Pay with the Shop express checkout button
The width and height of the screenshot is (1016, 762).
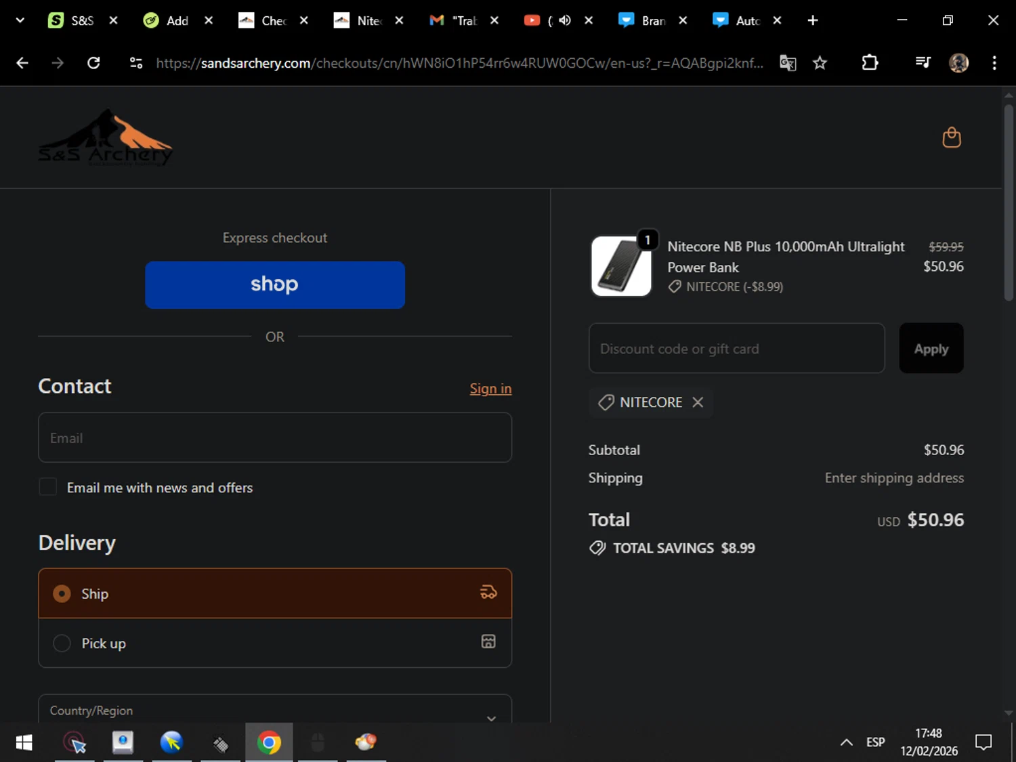[275, 284]
